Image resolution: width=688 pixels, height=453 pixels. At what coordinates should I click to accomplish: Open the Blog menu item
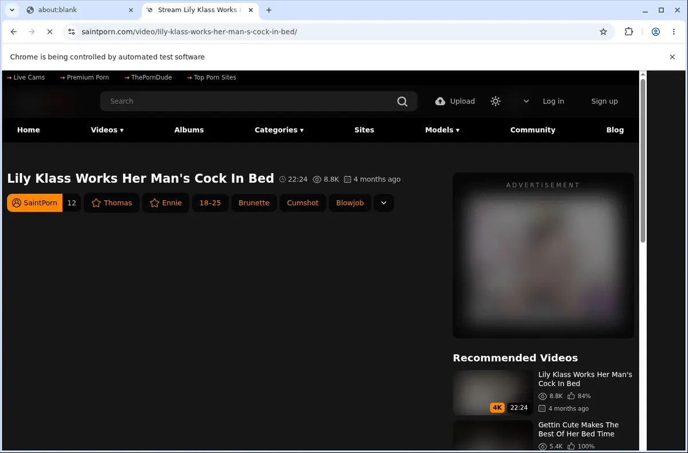coord(615,130)
